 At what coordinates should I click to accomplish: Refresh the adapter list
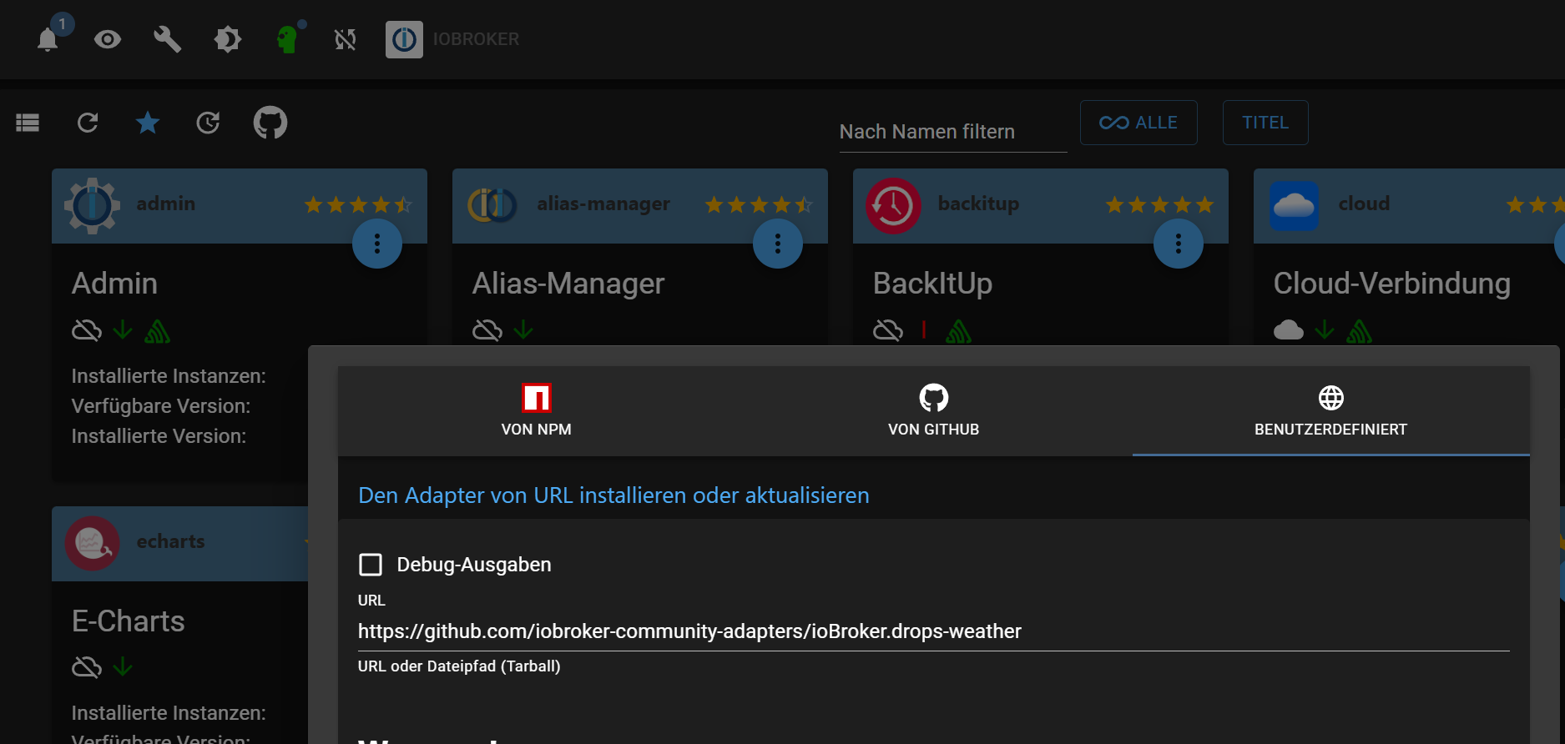coord(88,123)
